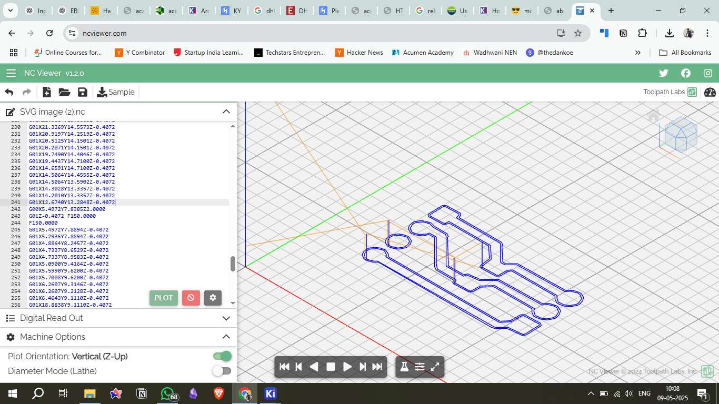Visit NC Viewer Facebook page

pyautogui.click(x=685, y=73)
